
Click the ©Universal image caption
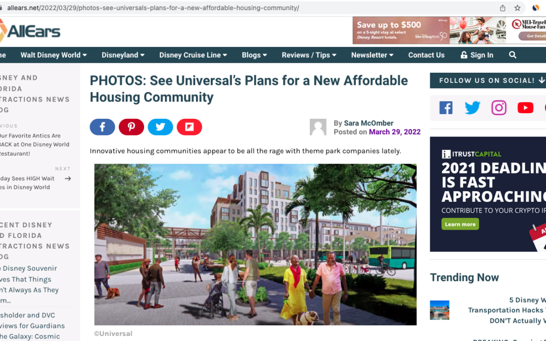pos(113,334)
